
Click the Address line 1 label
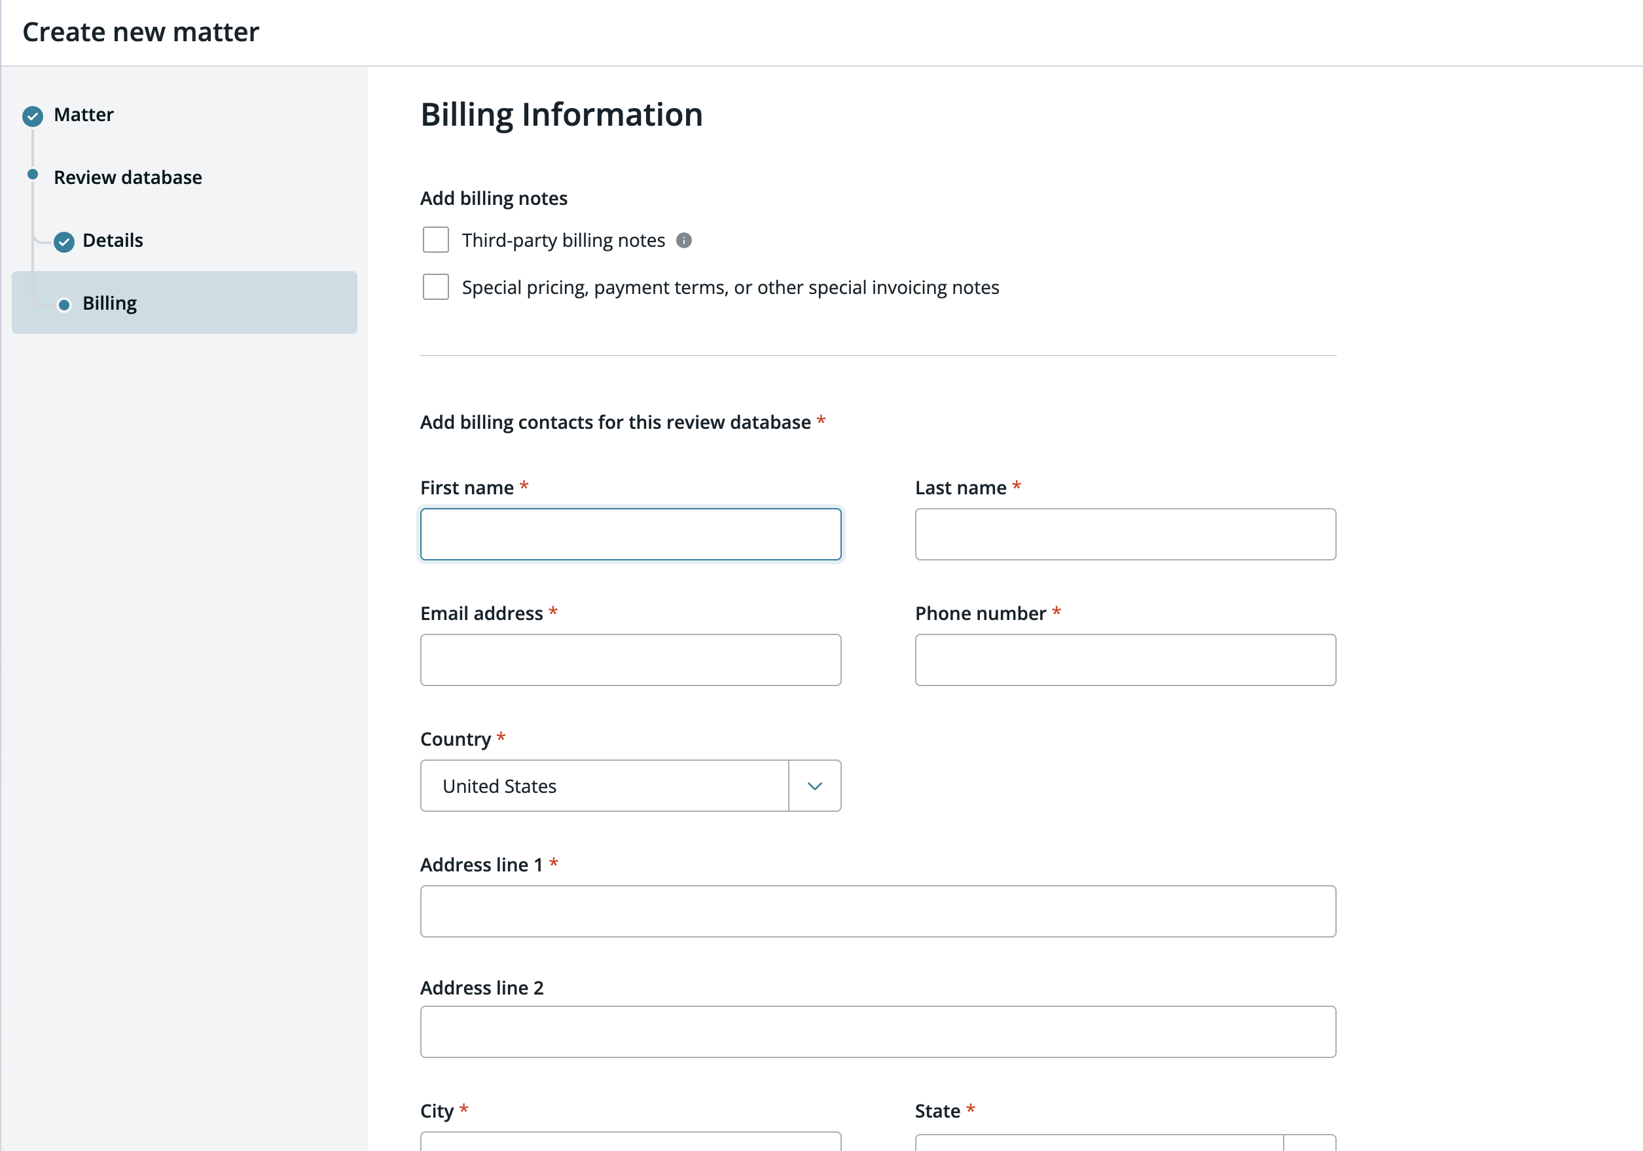(482, 865)
